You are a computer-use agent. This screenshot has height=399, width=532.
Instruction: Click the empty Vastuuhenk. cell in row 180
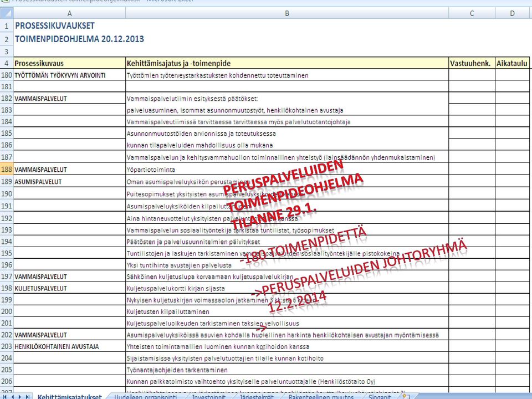click(472, 75)
